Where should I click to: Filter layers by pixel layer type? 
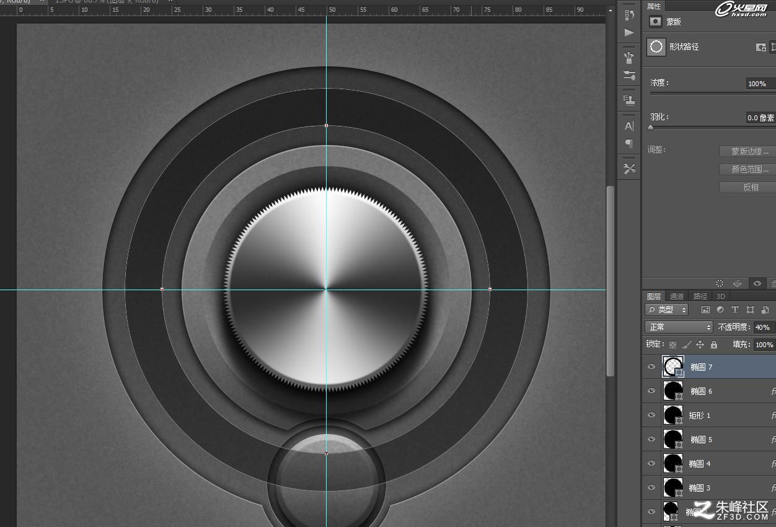[x=705, y=310]
